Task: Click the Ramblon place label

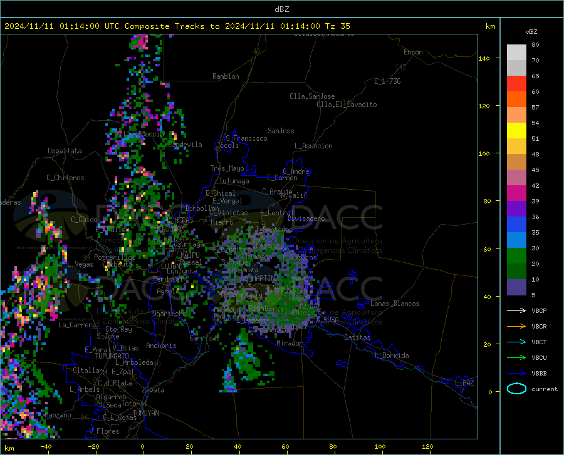Action: [226, 76]
